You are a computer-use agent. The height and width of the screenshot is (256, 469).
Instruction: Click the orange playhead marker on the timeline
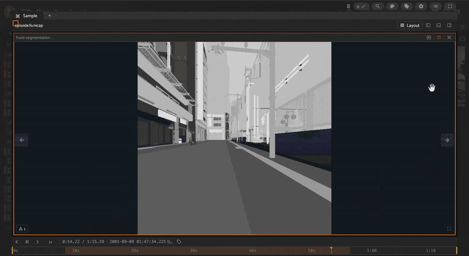point(331,249)
